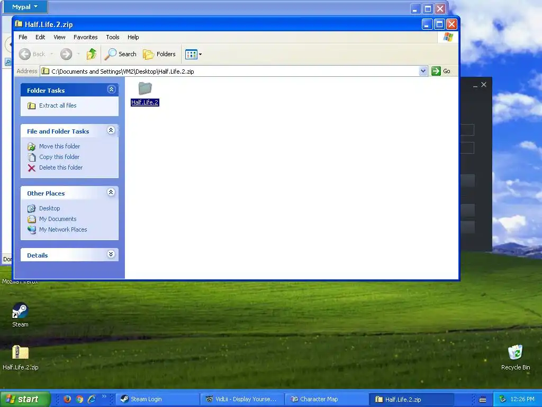
Task: Collapse File and Folder Tasks panel
Action: click(111, 130)
